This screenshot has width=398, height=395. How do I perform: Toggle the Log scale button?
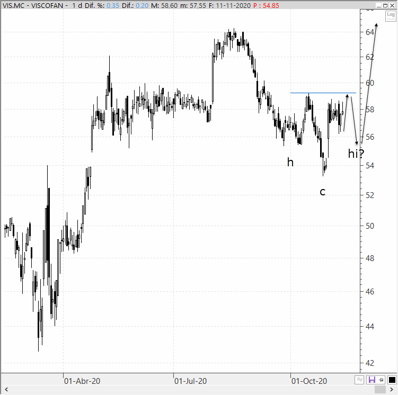391,16
